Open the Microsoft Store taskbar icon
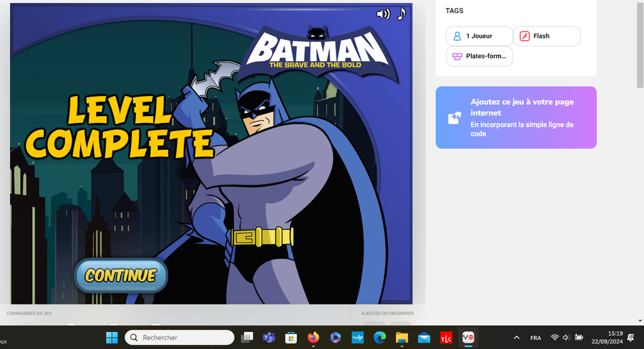 pyautogui.click(x=291, y=338)
